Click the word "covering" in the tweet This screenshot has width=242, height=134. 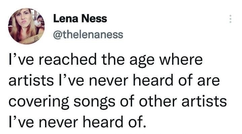point(39,102)
